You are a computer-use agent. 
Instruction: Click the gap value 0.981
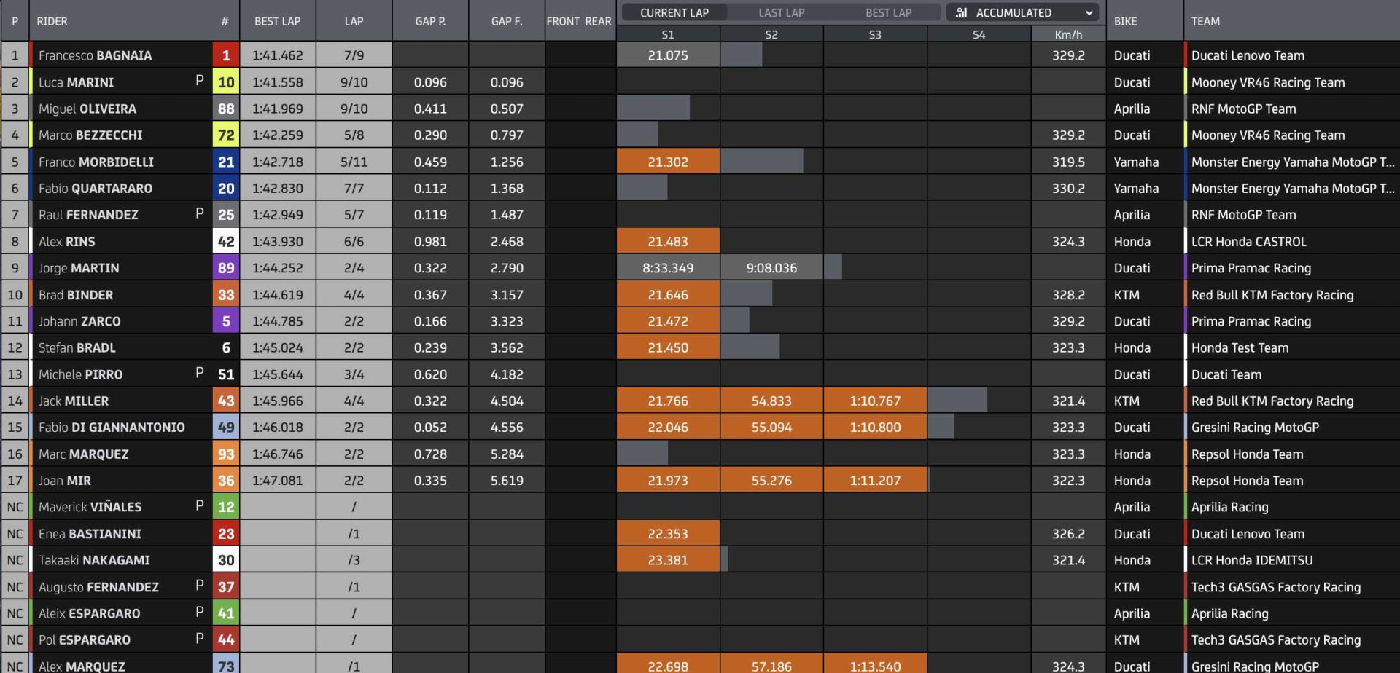pos(430,241)
